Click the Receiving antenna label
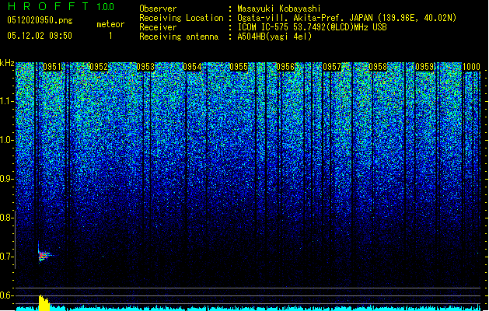Screen dimensions: 489x311 [x=179, y=37]
